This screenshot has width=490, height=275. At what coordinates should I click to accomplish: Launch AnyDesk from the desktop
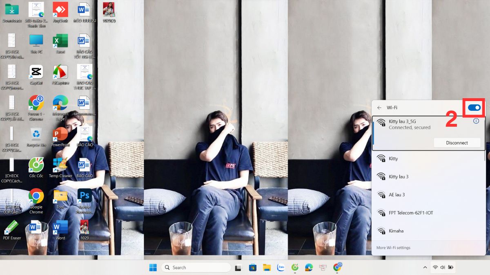[60, 10]
